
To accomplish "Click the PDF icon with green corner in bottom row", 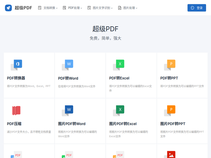I will tap(68, 155).
